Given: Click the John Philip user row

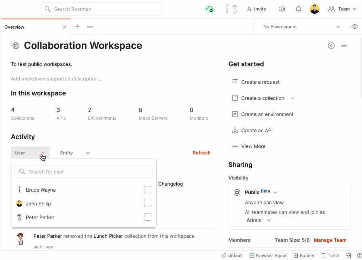Looking at the screenshot, I should tap(84, 203).
